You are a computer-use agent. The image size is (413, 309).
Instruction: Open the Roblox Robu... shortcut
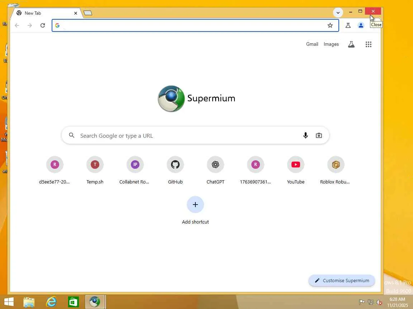[336, 170]
